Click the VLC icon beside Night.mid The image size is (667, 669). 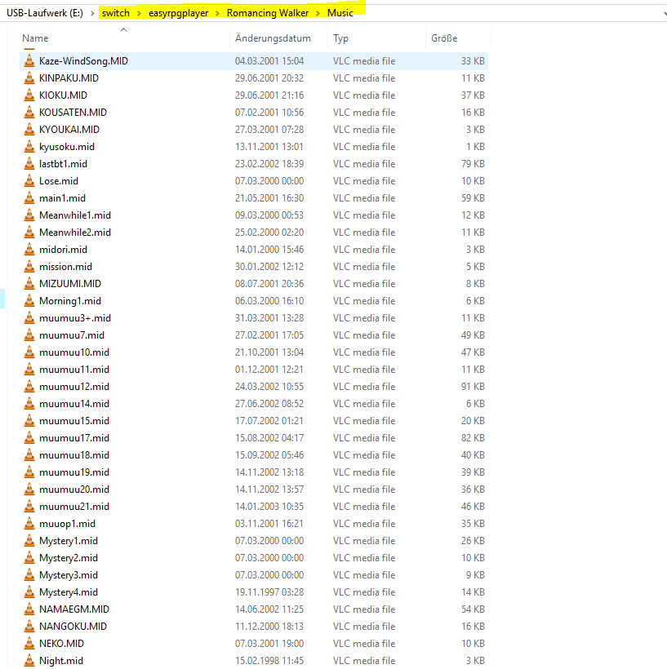tap(29, 660)
